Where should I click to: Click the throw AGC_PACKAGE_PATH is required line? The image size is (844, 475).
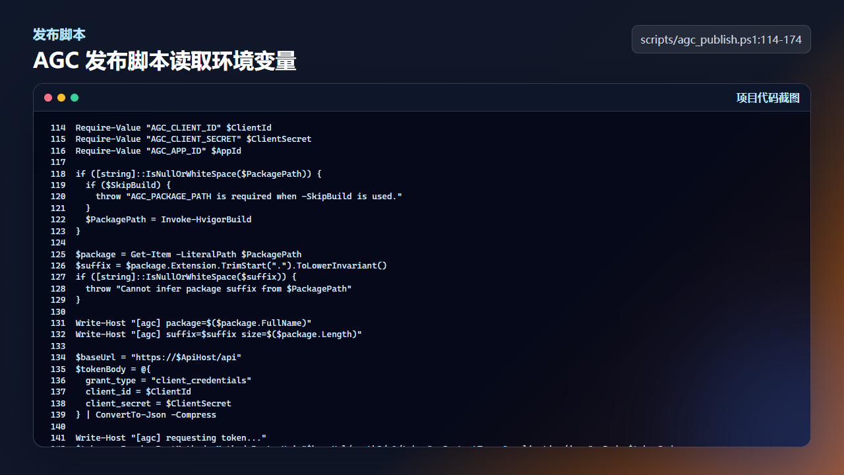(x=249, y=197)
